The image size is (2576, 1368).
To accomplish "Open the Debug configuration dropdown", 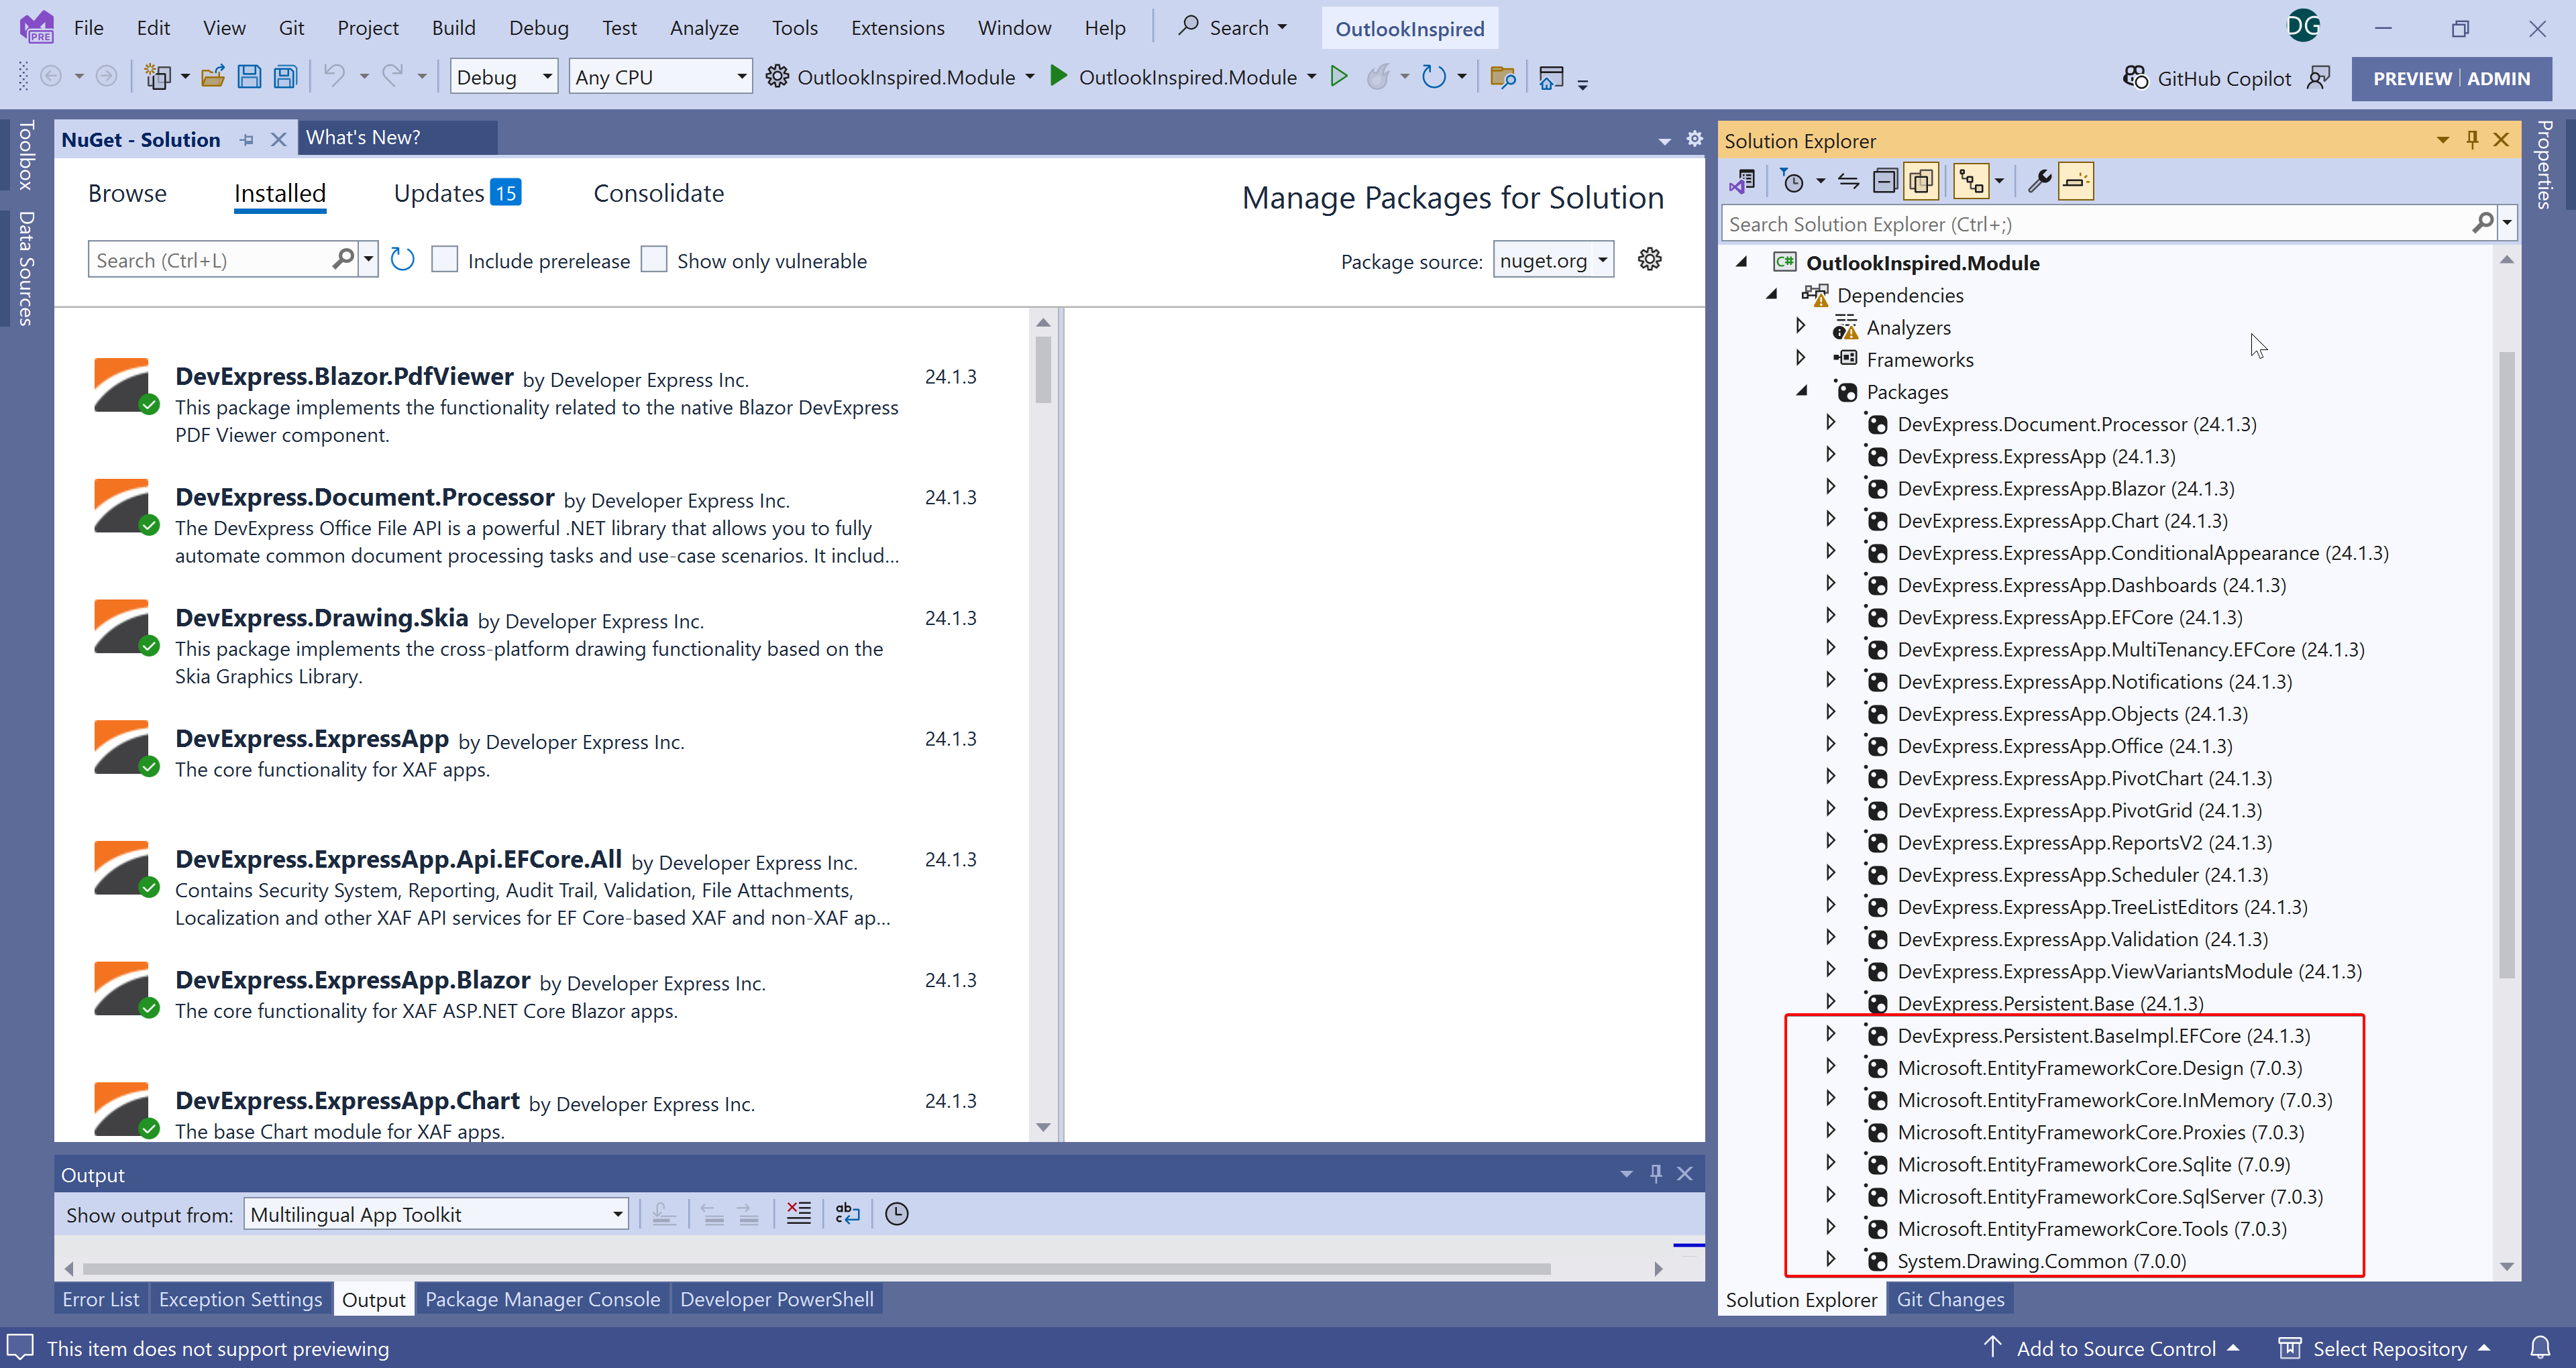I will click(503, 77).
